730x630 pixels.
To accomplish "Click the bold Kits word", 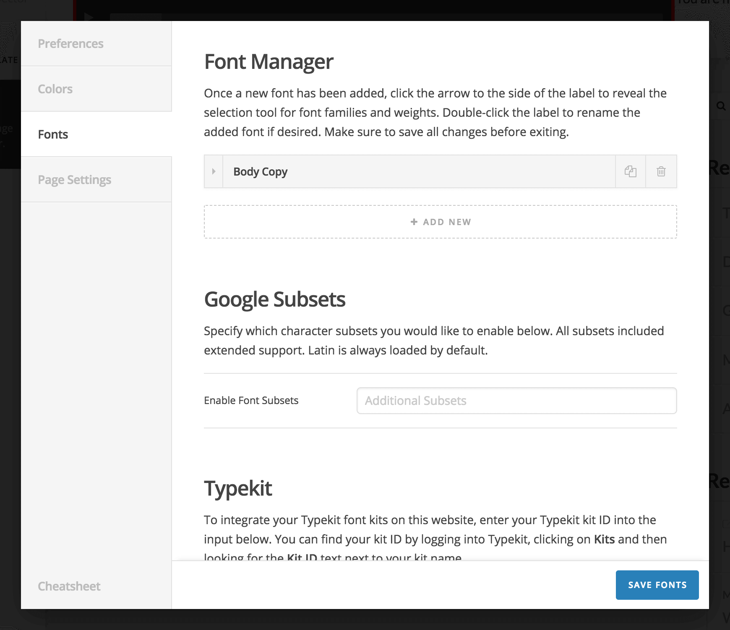I will [x=604, y=539].
